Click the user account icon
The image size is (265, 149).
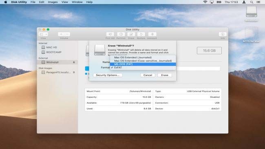(244, 2)
